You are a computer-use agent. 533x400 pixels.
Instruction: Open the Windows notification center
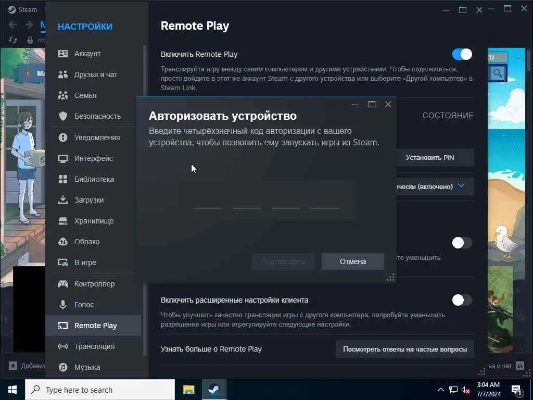coord(516,390)
